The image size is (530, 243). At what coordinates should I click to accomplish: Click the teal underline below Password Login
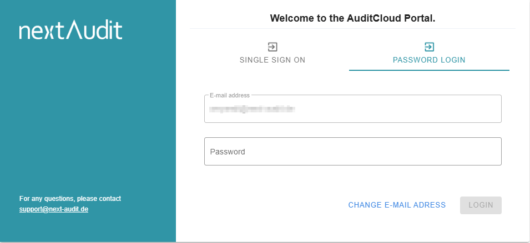[x=429, y=70]
